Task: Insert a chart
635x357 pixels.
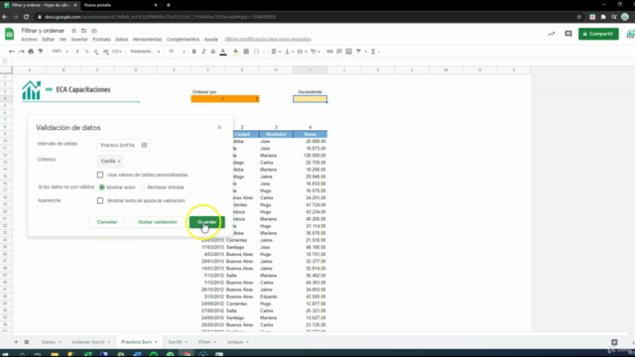Action: (x=348, y=52)
